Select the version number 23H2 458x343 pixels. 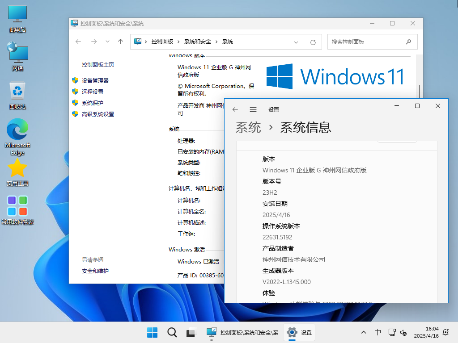[270, 192]
